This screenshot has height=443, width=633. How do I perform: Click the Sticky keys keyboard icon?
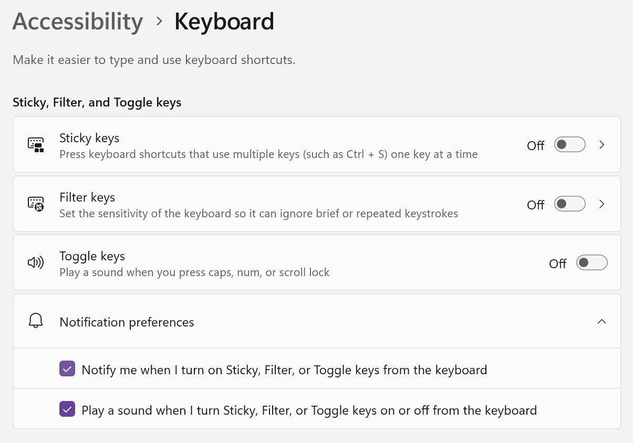pyautogui.click(x=35, y=144)
